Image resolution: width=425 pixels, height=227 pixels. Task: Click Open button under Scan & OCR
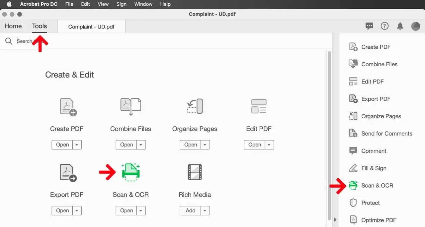click(127, 210)
